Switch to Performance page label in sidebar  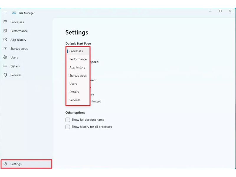pos(19,31)
